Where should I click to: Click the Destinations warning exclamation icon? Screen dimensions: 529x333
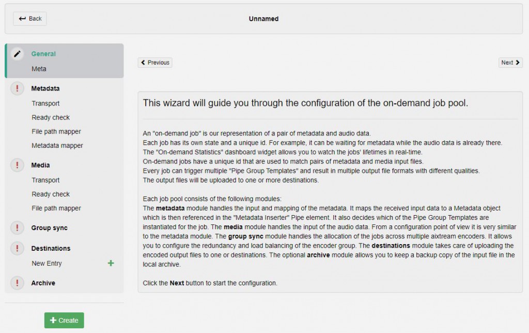click(x=18, y=248)
